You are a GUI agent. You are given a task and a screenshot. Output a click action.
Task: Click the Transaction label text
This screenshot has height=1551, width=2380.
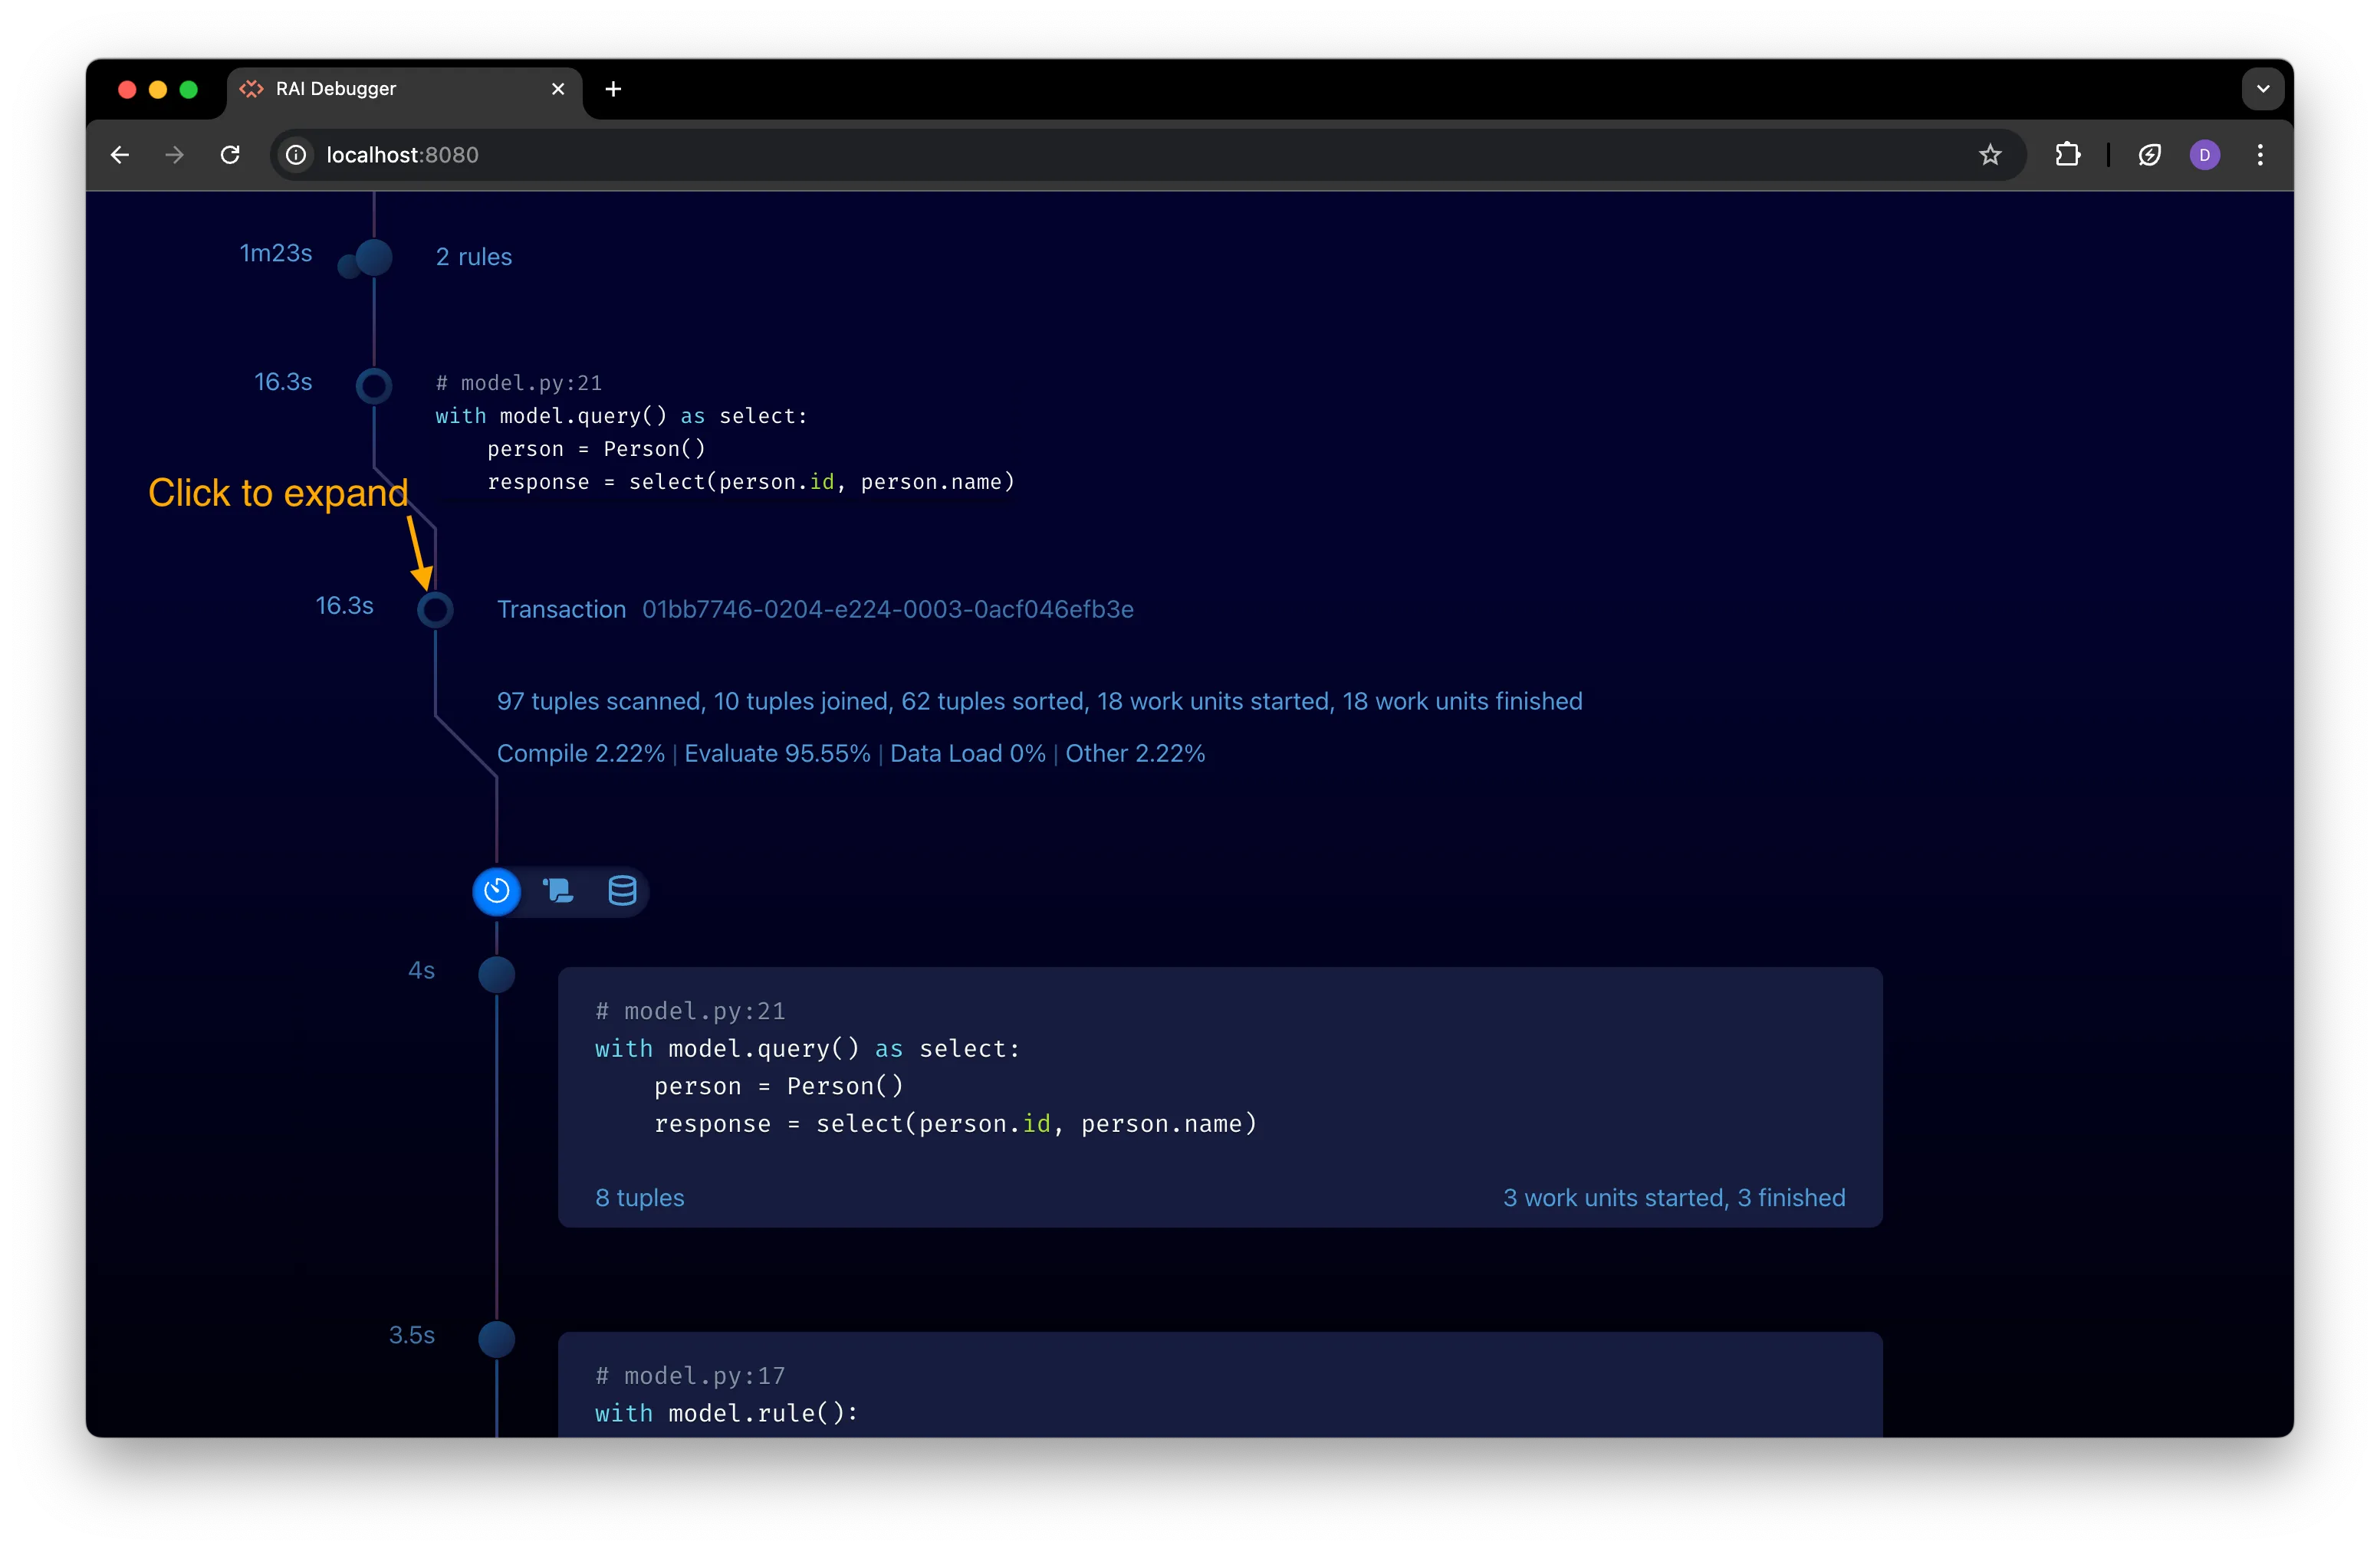(x=562, y=610)
